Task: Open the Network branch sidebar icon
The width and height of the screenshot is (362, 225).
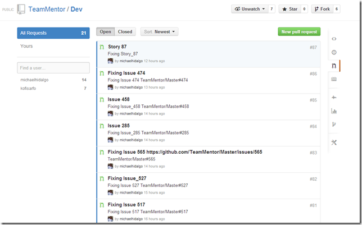Action: 334,125
